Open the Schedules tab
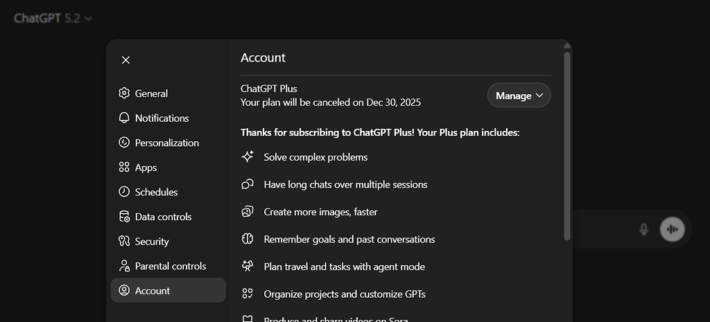Viewport: 710px width, 322px height. tap(168, 192)
